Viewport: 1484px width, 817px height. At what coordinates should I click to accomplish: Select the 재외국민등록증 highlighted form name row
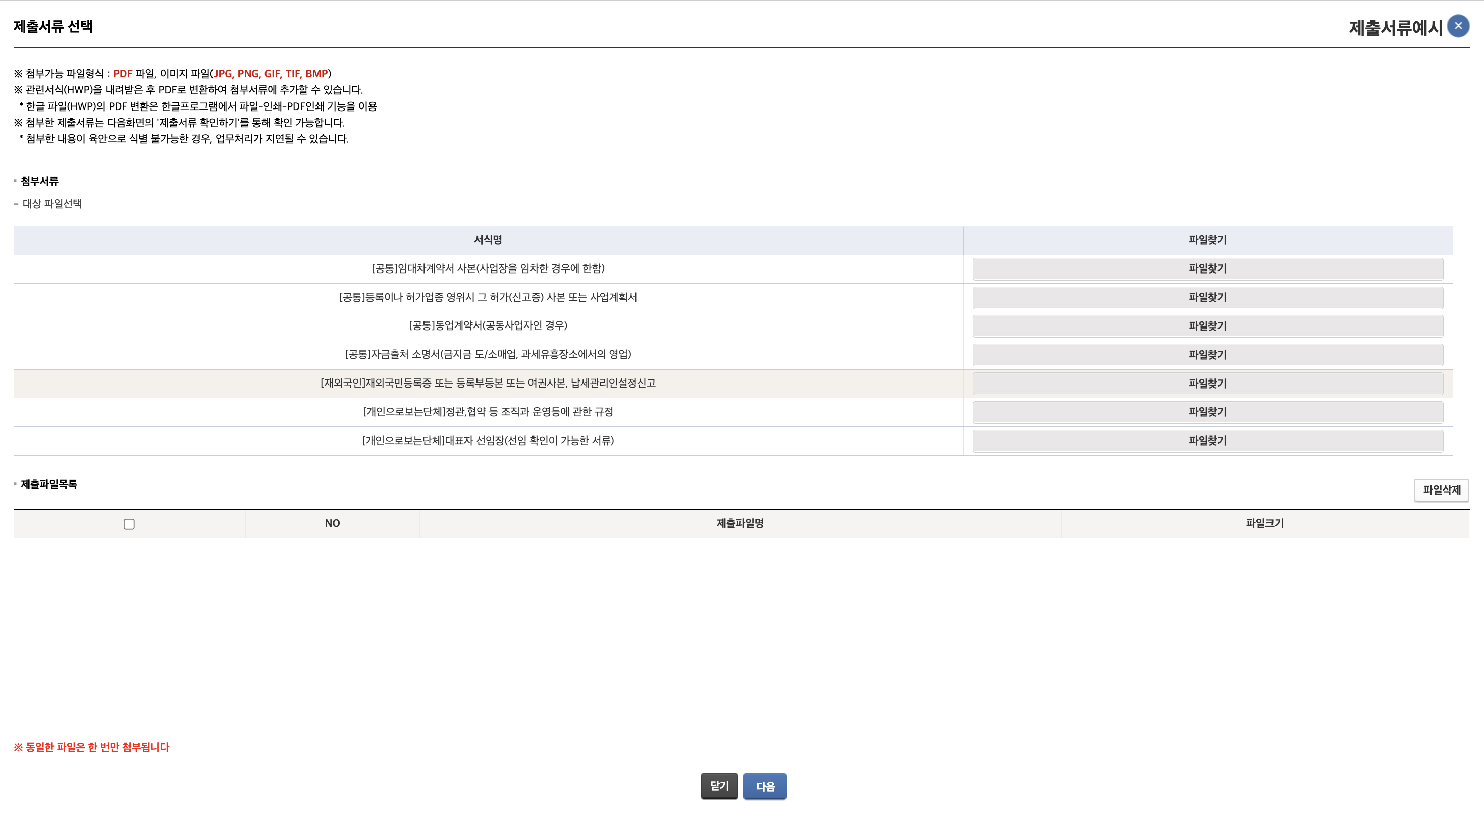point(488,383)
